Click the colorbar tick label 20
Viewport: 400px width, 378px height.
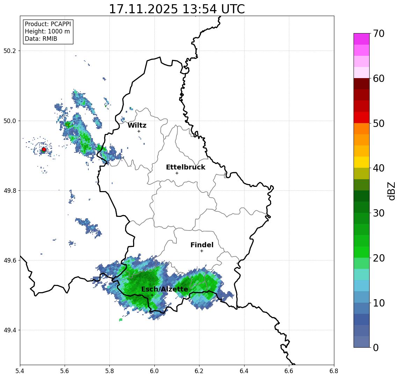click(x=379, y=258)
